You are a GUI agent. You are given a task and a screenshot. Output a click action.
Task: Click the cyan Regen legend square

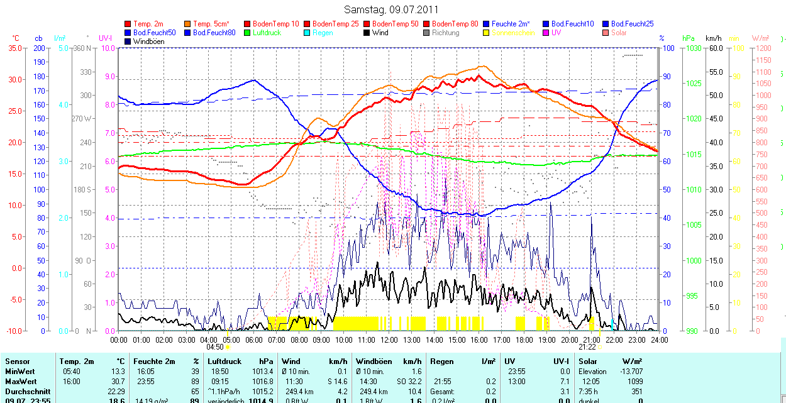click(x=307, y=33)
